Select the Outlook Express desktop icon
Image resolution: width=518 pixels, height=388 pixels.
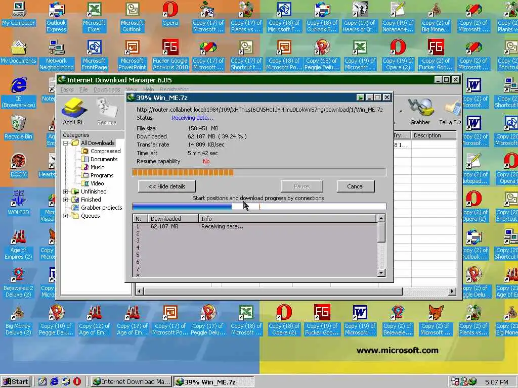[x=56, y=17]
